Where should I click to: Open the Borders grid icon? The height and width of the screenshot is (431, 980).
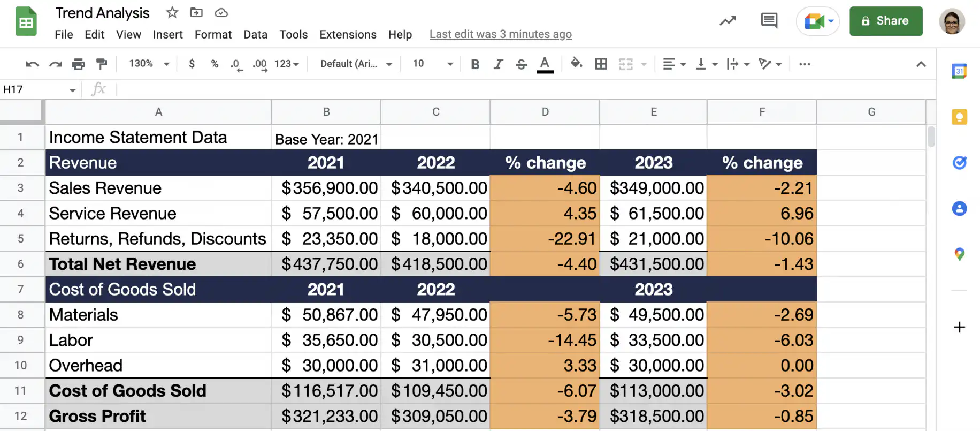pyautogui.click(x=601, y=64)
